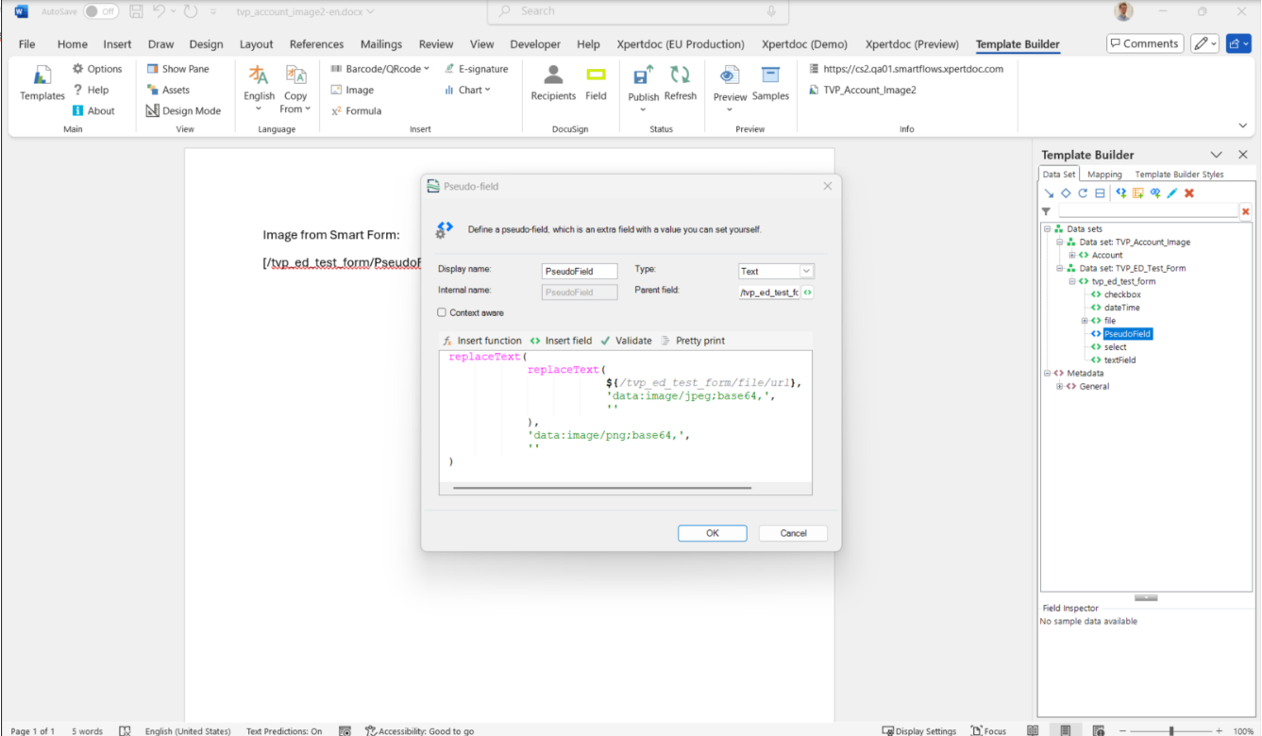The height and width of the screenshot is (736, 1262).
Task: Toggle the AutoSave switch
Action: [x=100, y=11]
